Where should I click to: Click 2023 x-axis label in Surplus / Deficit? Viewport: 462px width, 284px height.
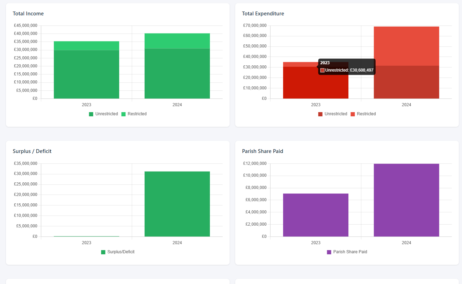coord(86,243)
